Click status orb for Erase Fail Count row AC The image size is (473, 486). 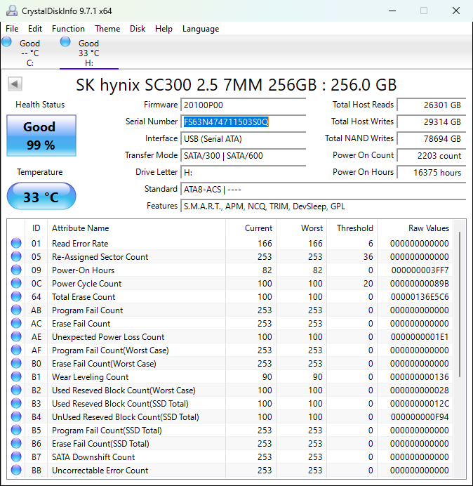pos(16,323)
